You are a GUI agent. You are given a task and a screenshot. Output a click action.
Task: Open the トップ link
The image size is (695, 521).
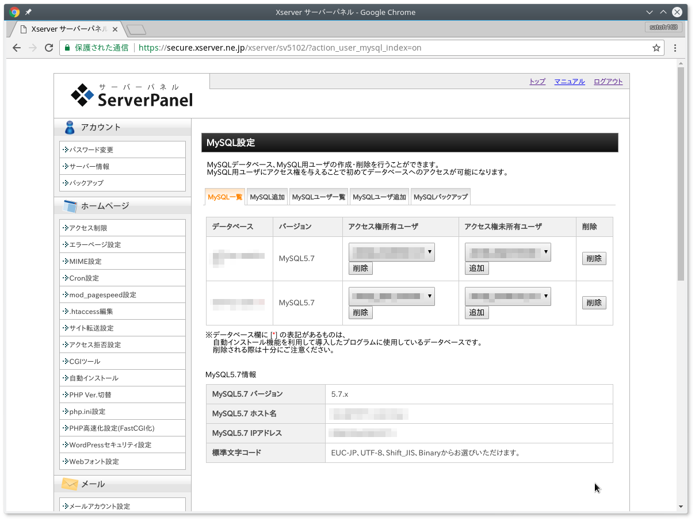(537, 82)
